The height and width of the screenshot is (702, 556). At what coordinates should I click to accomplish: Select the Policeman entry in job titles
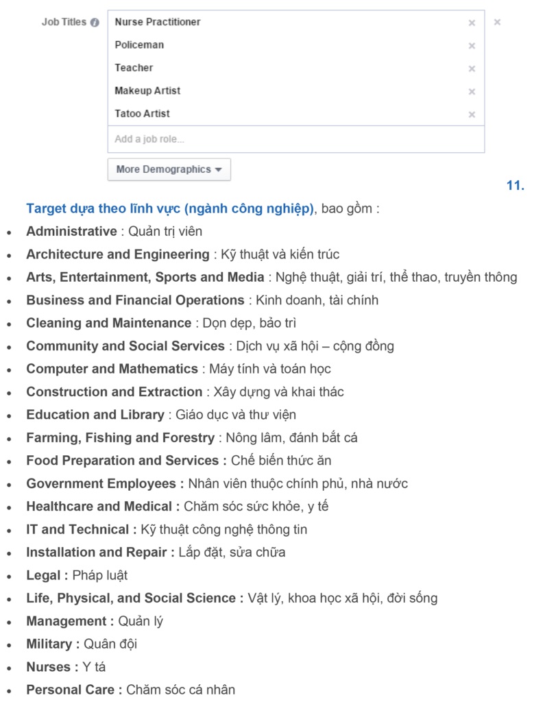139,45
